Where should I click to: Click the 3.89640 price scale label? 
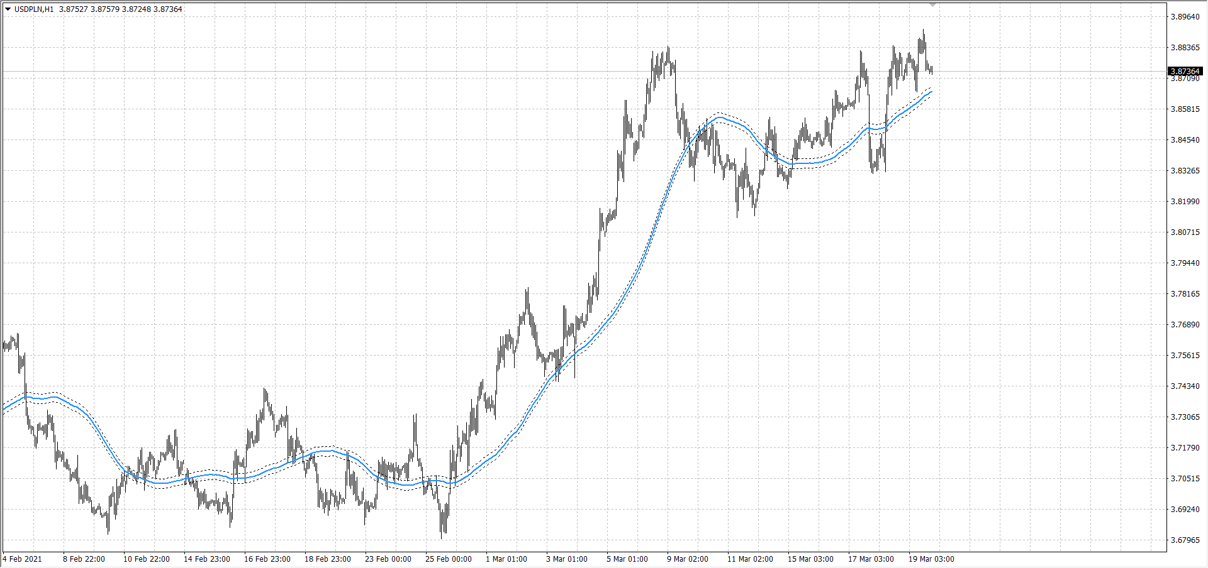(1185, 17)
